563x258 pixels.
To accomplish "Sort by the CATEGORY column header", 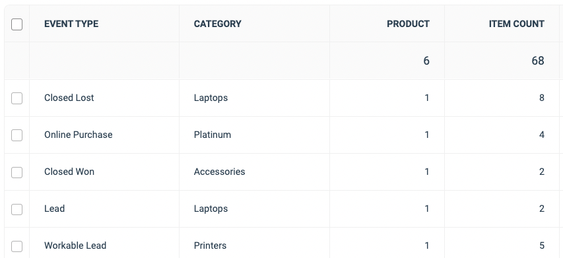I will tap(218, 24).
